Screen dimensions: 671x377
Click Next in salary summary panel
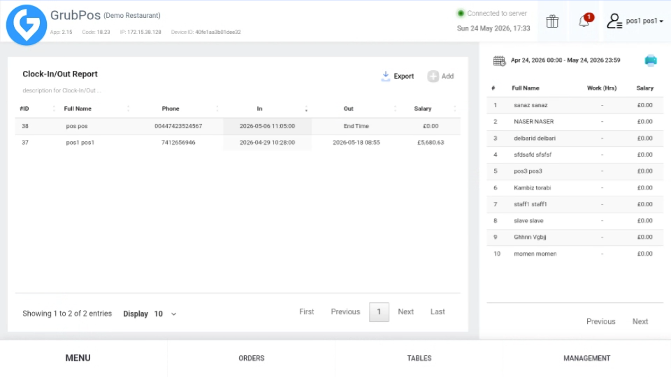[x=640, y=322]
